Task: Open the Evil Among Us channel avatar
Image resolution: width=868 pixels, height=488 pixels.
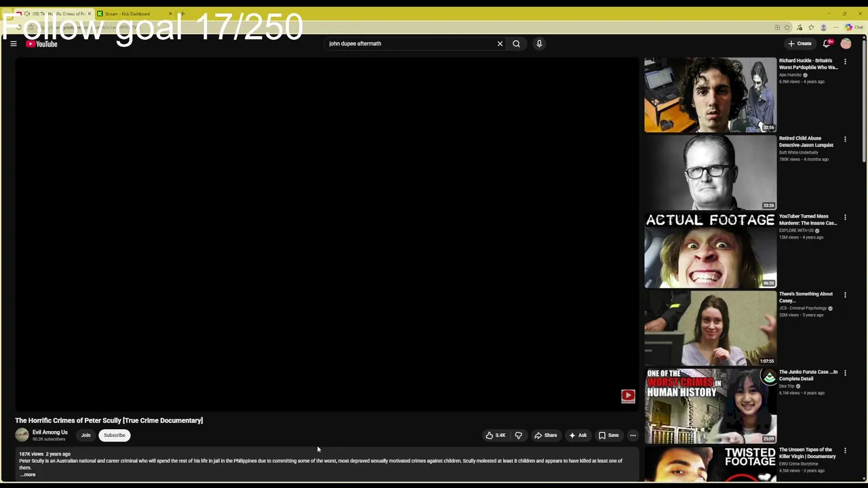Action: (22, 435)
